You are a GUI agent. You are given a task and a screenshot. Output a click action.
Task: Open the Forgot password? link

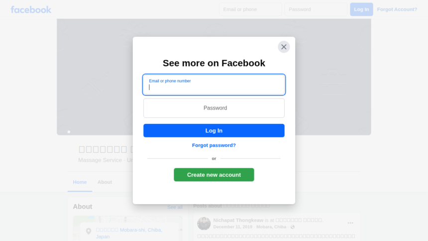214,145
